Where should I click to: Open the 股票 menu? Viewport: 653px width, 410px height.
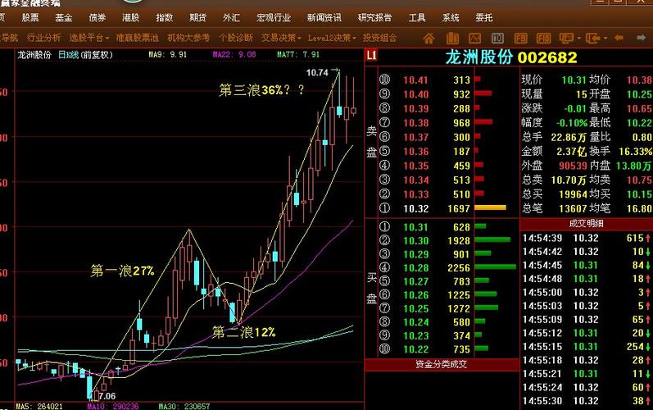pyautogui.click(x=30, y=17)
